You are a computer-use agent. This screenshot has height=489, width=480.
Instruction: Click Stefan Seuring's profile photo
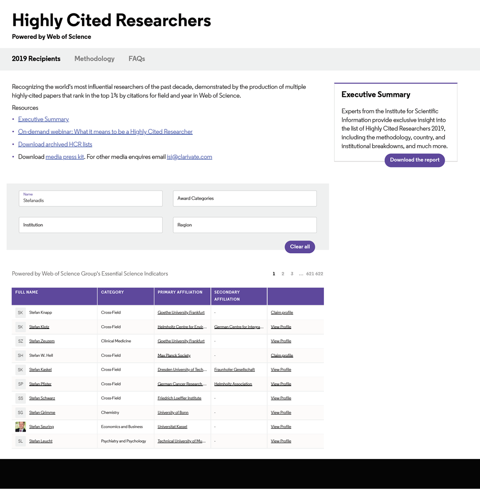pos(20,427)
